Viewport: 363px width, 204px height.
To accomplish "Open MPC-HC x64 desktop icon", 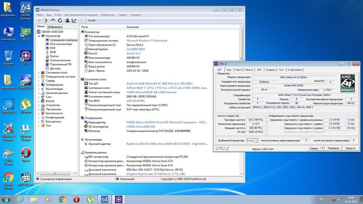I will click(x=26, y=179).
